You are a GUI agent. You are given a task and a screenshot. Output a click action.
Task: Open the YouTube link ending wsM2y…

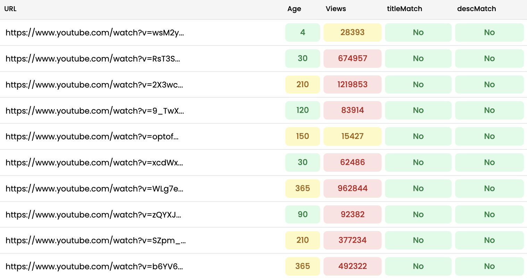[95, 33]
